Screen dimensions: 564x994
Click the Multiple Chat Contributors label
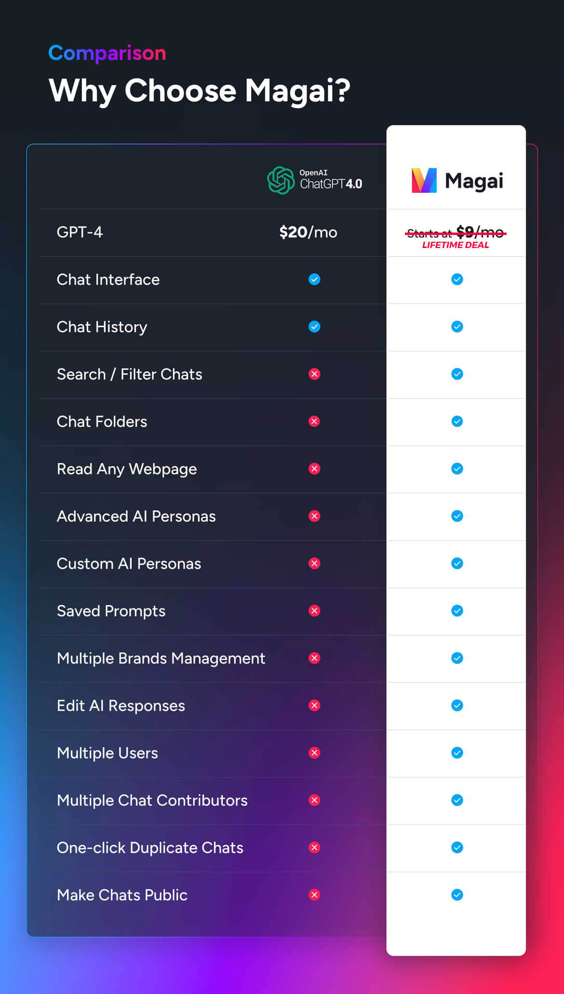(x=152, y=801)
